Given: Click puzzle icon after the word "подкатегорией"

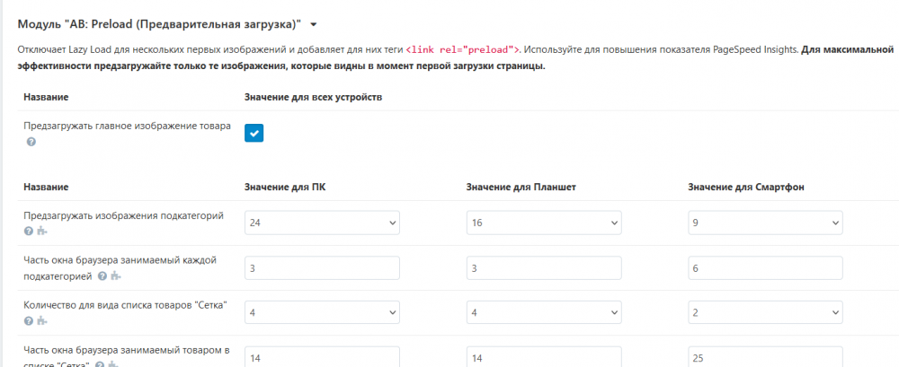Looking at the screenshot, I should 115,275.
